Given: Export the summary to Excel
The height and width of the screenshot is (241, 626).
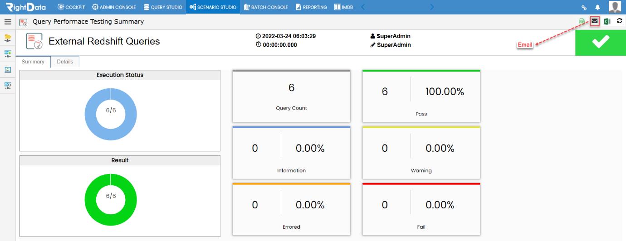Looking at the screenshot, I should [x=607, y=21].
